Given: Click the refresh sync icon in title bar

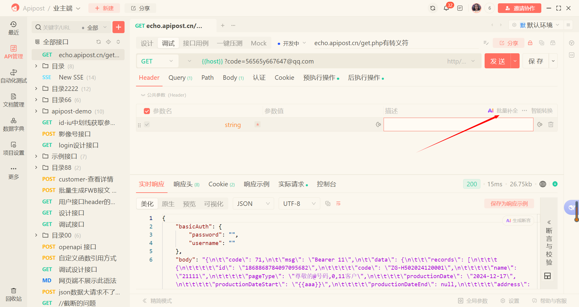Looking at the screenshot, I should coord(433,8).
